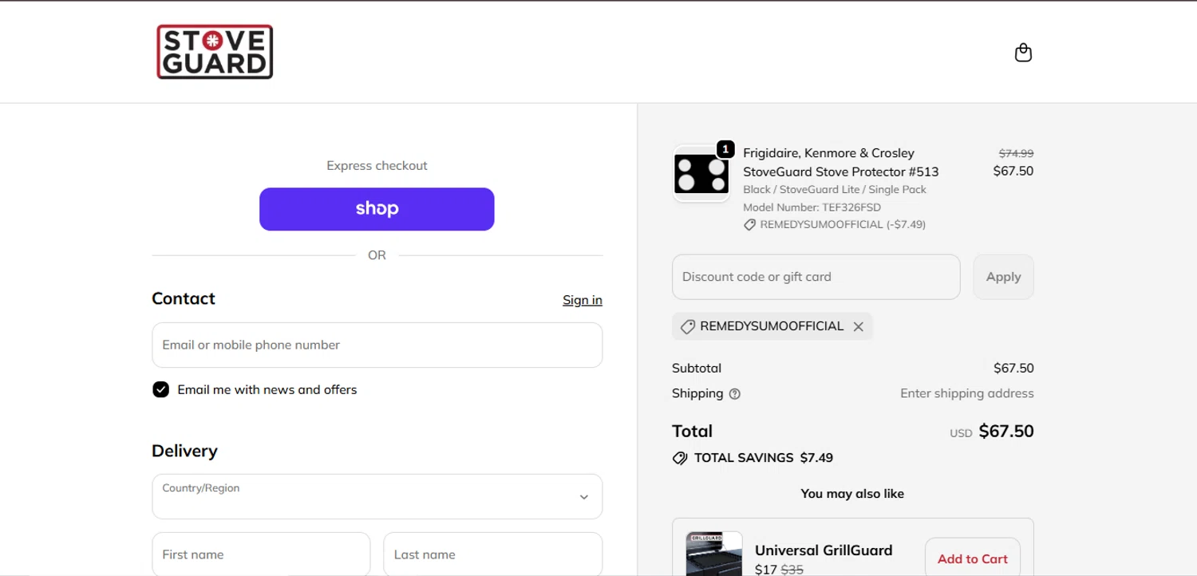Click the REMEDYSUMOOFFICIAL (-$7.49) line under product
The image size is (1197, 576).
[x=835, y=225]
